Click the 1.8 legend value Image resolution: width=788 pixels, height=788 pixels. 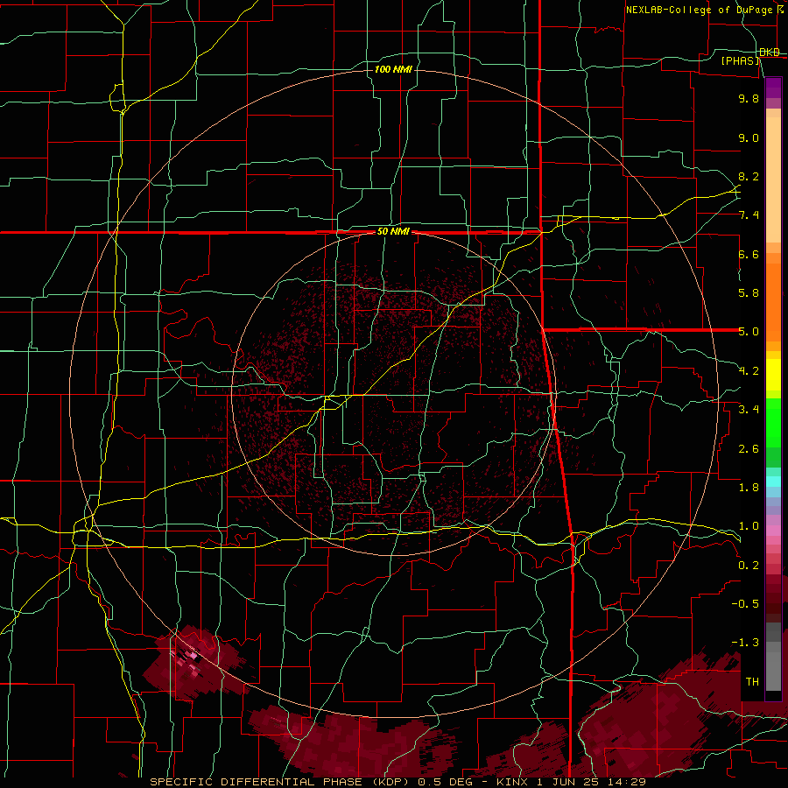(749, 488)
